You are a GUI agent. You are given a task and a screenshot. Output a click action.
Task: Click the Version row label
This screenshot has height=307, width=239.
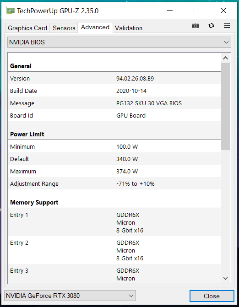click(x=20, y=79)
